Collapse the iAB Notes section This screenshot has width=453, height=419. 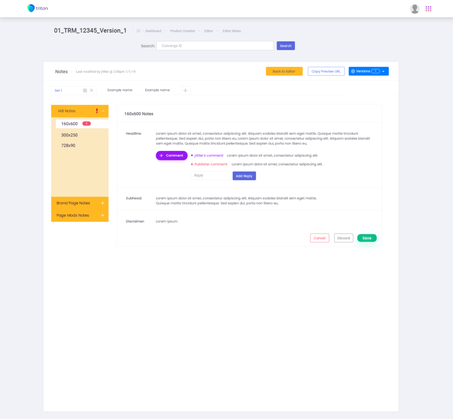(x=103, y=111)
